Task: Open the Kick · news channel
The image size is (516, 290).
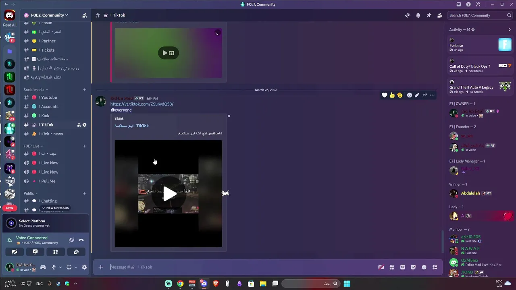Action: pos(55,134)
